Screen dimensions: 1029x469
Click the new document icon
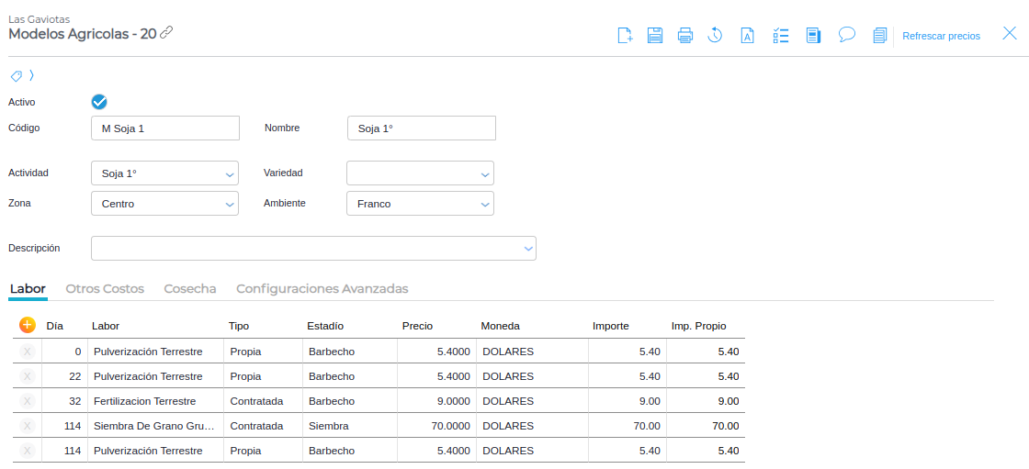[625, 36]
